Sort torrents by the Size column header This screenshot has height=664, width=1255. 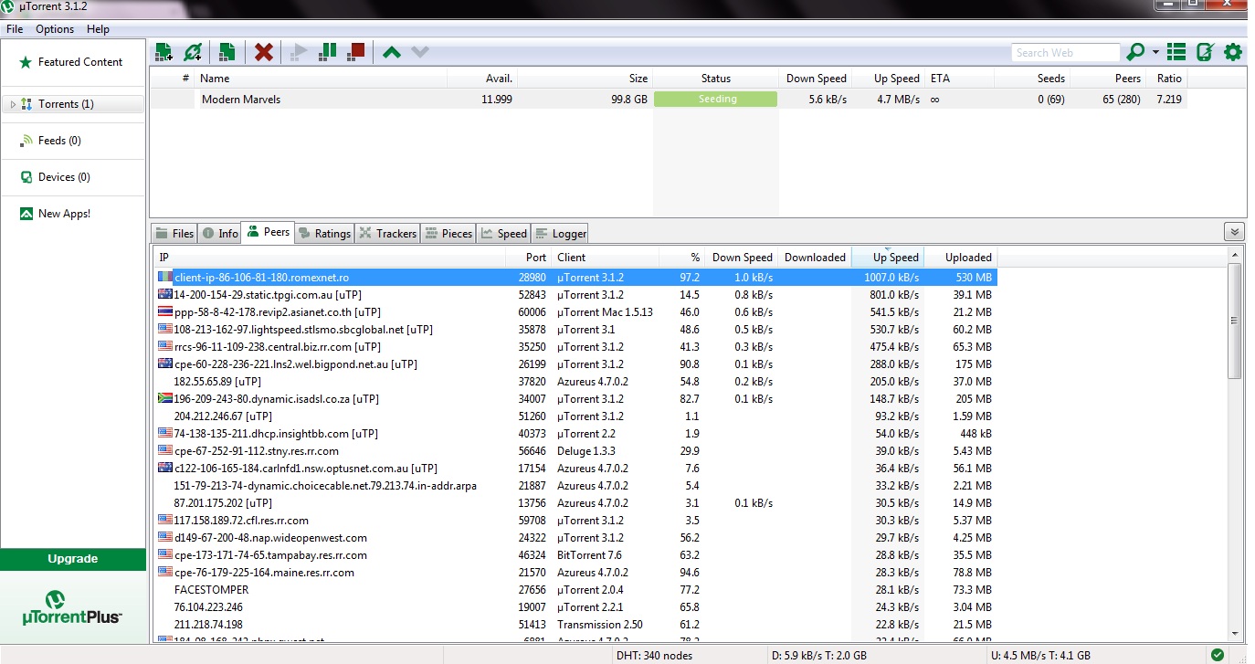[585, 79]
